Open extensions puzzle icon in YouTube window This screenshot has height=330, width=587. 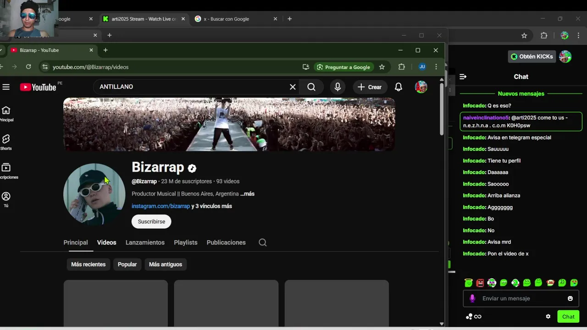402,67
